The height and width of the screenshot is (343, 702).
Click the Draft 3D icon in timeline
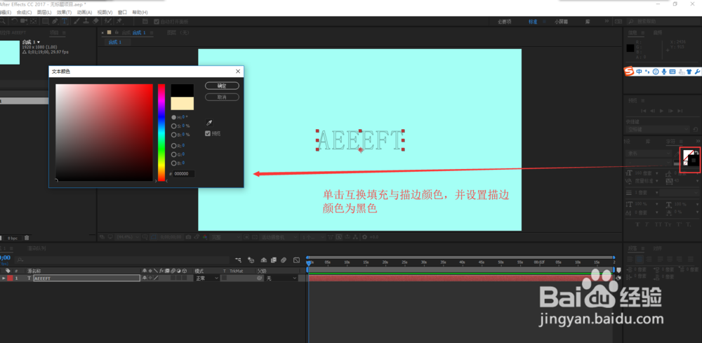coord(251,260)
